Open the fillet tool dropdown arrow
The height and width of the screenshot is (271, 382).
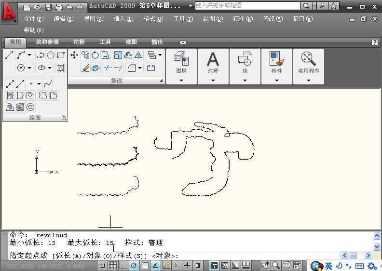tap(140, 68)
